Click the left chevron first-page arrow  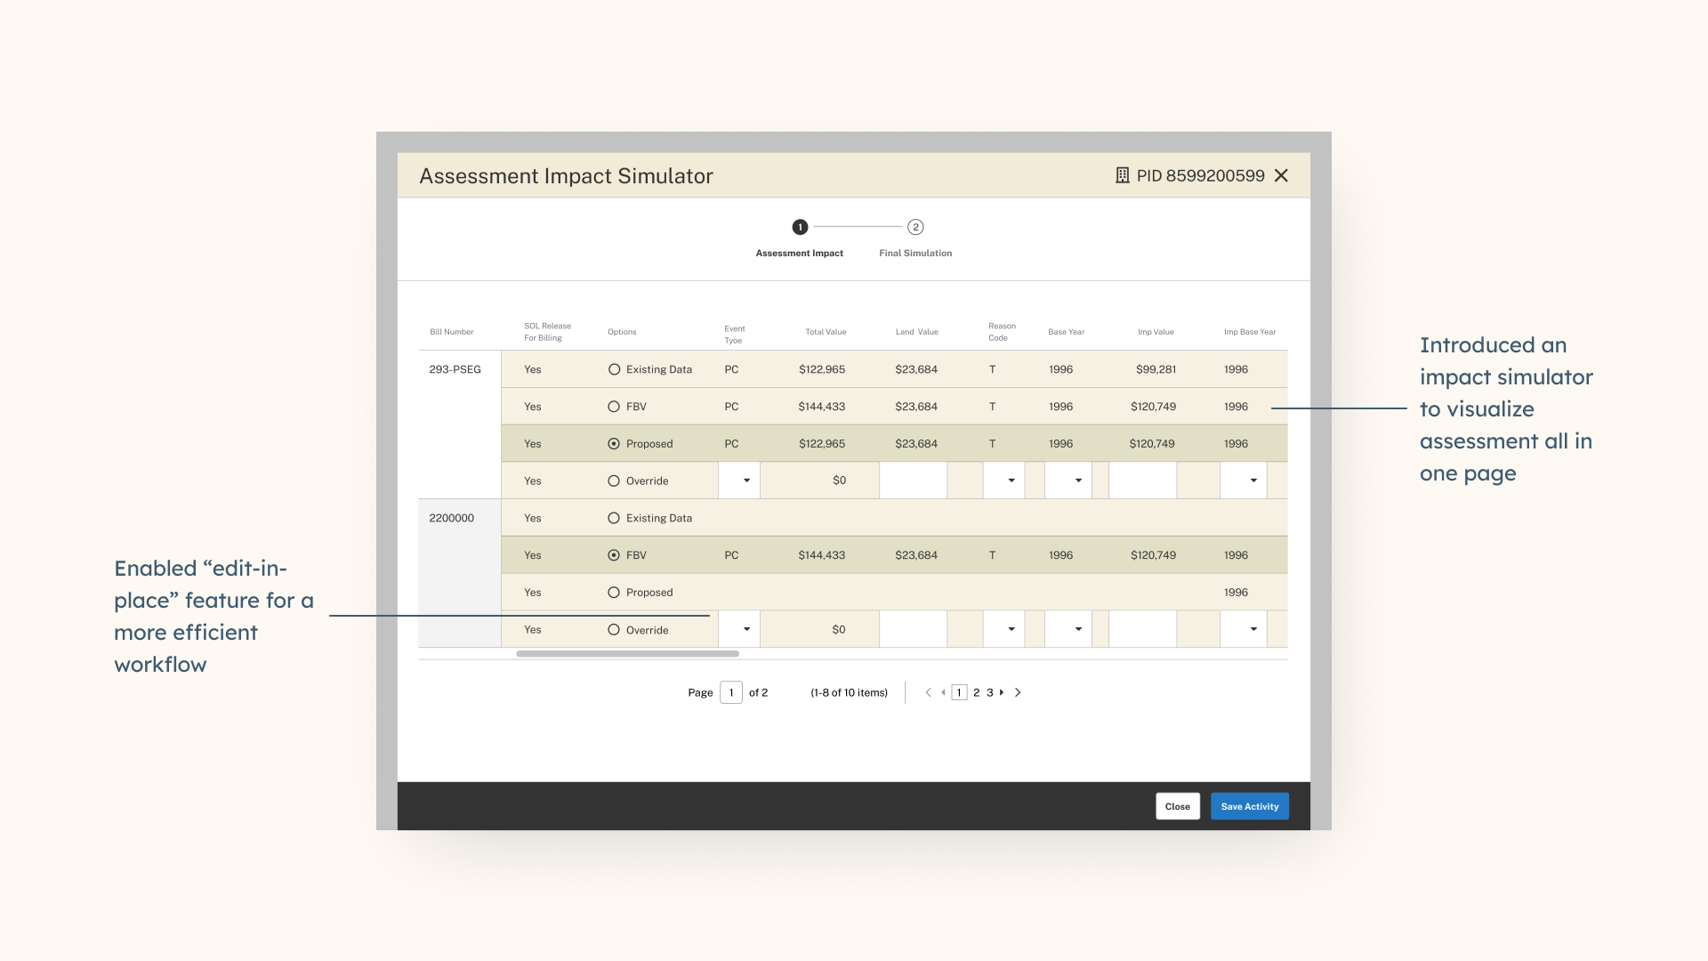(x=928, y=692)
